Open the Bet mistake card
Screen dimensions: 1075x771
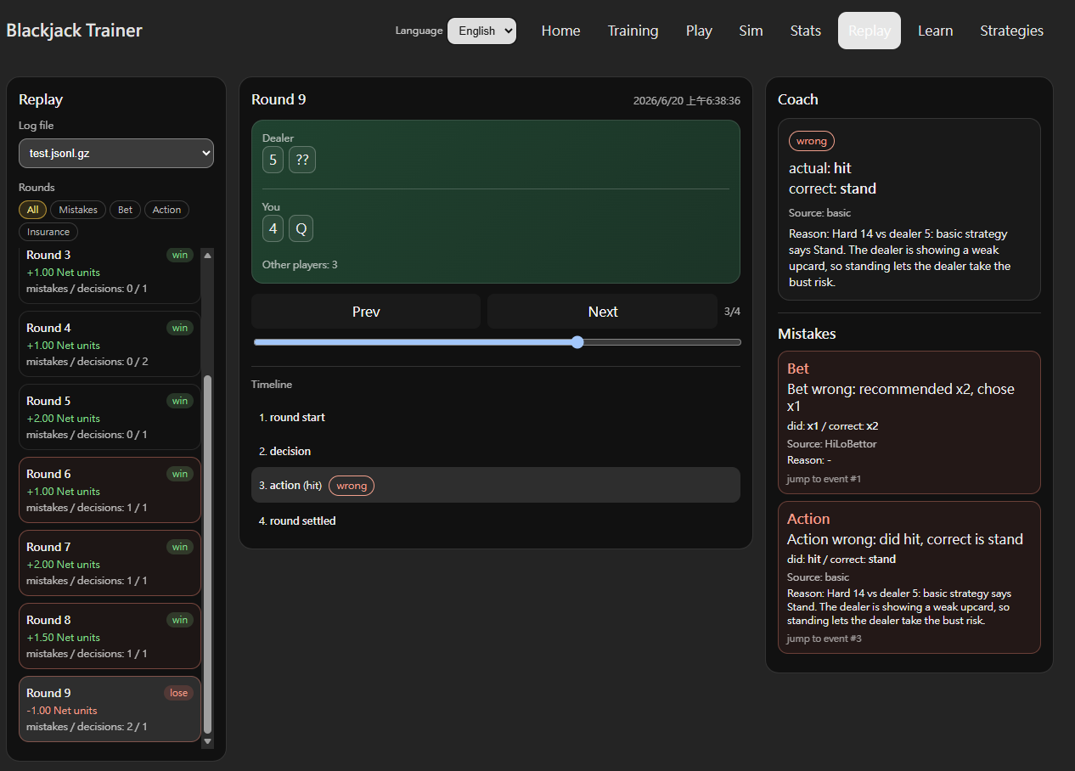909,422
